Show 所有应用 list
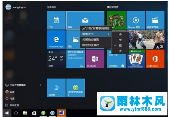The width and height of the screenshot is (169, 117). (12, 105)
